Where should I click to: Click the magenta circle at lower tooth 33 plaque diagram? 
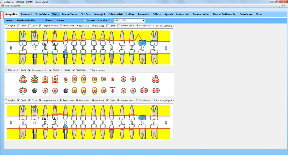click(113, 91)
